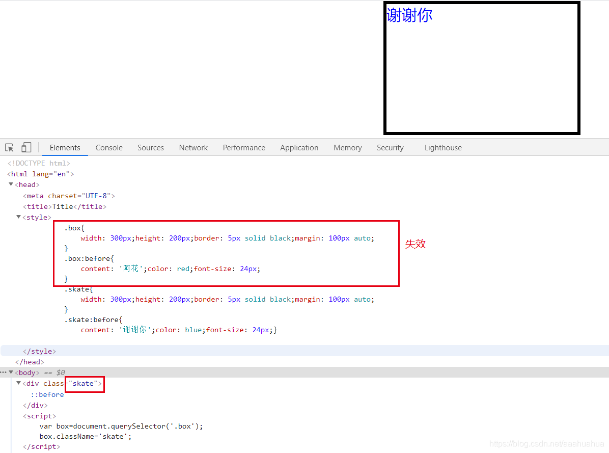Open the Memory tab
This screenshot has width=609, height=453.
click(x=348, y=148)
